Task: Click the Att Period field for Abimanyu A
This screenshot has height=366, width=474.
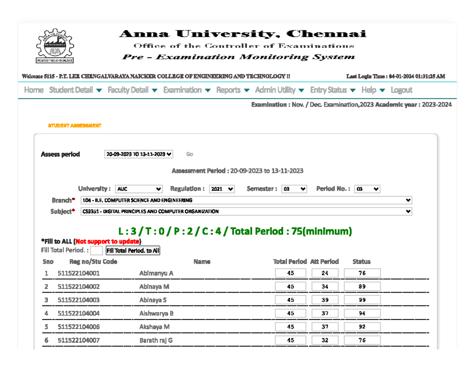Action: pyautogui.click(x=325, y=273)
